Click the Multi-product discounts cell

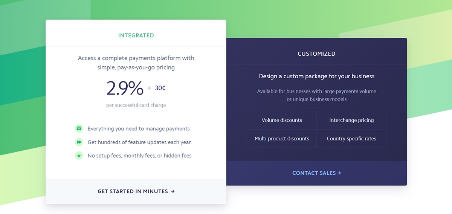[282, 139]
